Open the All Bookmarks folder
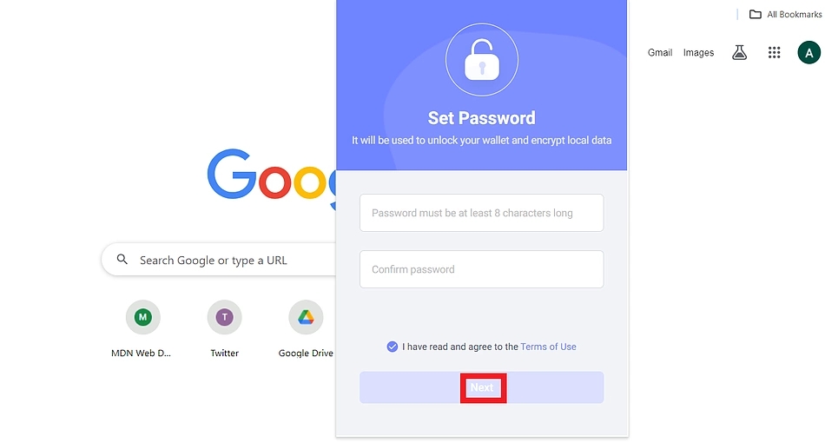This screenshot has width=825, height=443. [785, 14]
